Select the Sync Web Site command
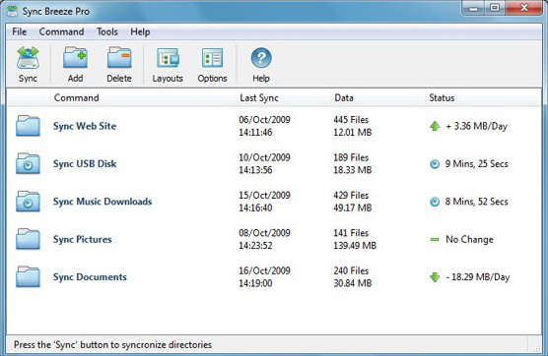The height and width of the screenshot is (356, 548). 85,126
